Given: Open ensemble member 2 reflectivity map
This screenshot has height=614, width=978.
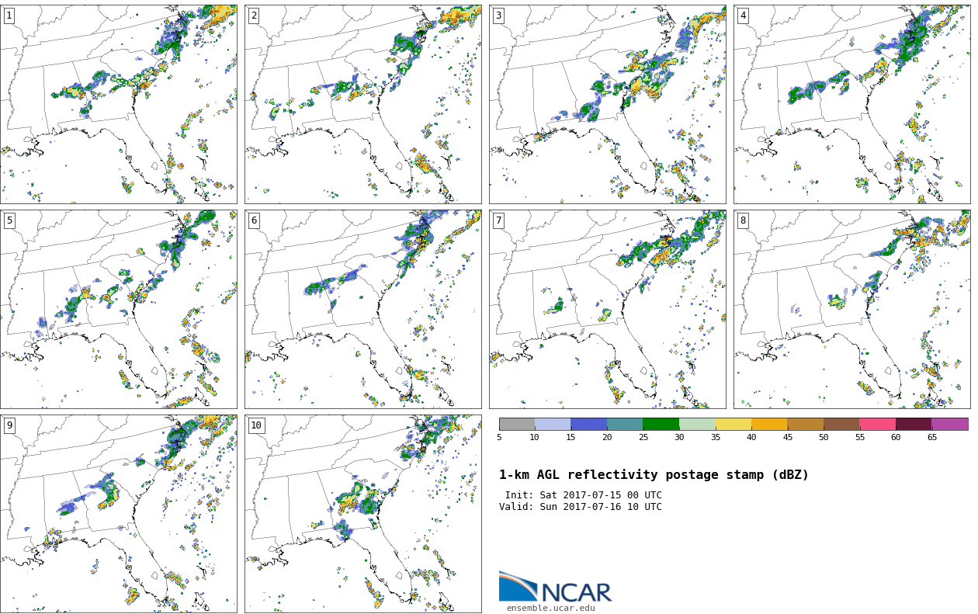Looking at the screenshot, I should pyautogui.click(x=363, y=104).
